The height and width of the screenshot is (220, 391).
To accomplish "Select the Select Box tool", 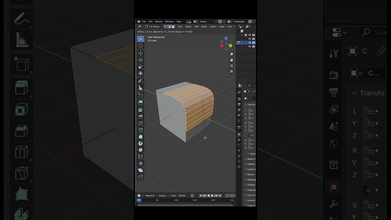I will (141, 39).
